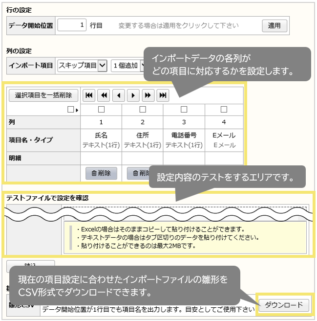Click the Eメール column header cell

click(x=224, y=139)
